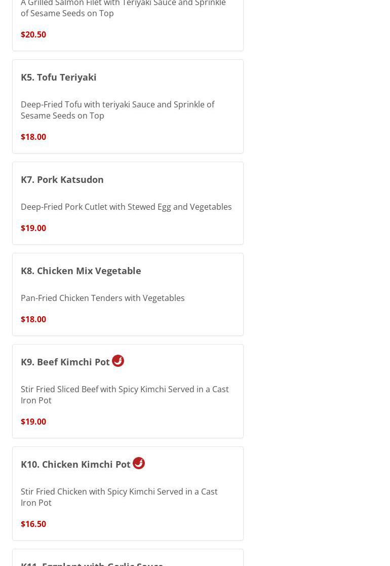Image resolution: width=390 pixels, height=566 pixels.
Task: Click the Stir Fried Chicken with Spicy Kimchi description
Action: point(119,497)
